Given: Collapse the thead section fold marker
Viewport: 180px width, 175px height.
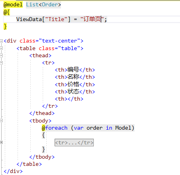Looking at the screenshot, I should click(1, 55).
